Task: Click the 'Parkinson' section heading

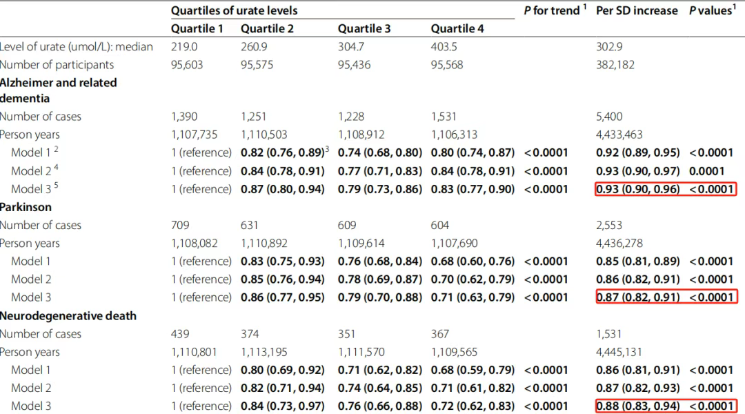Action: point(26,207)
